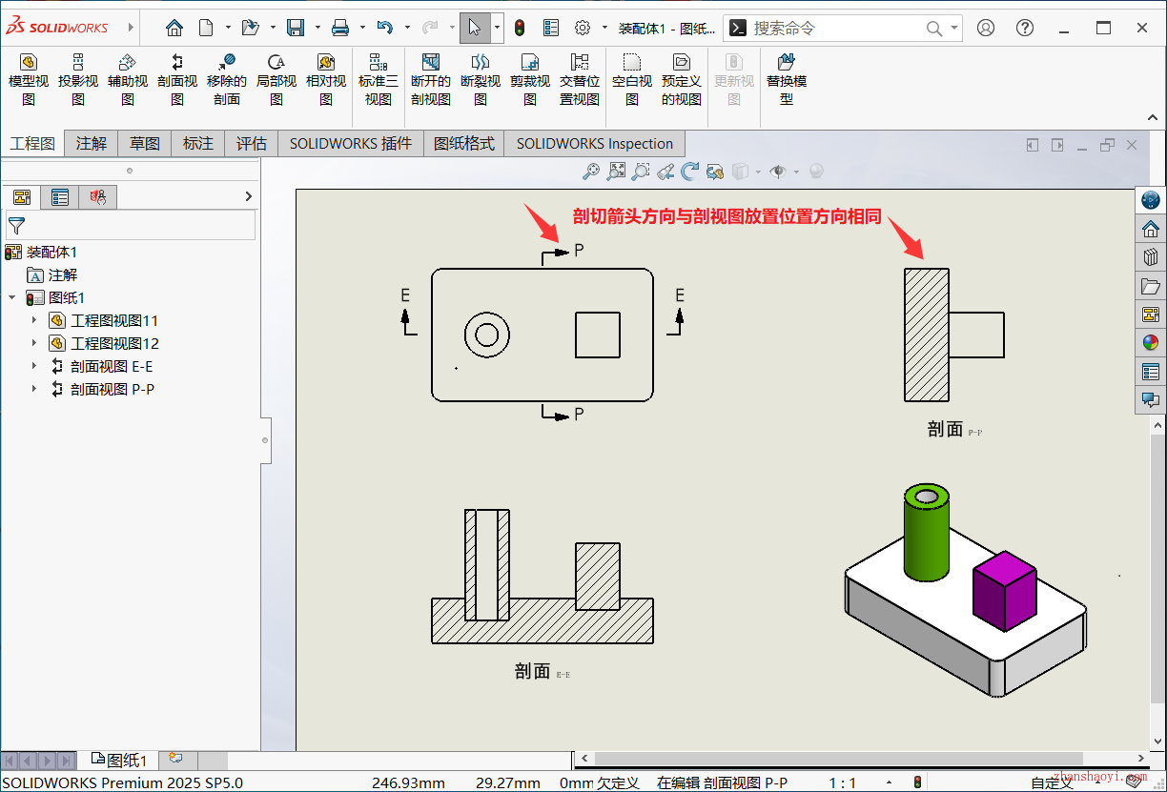Select the 图纸1 sheet tab at bottom

(119, 760)
